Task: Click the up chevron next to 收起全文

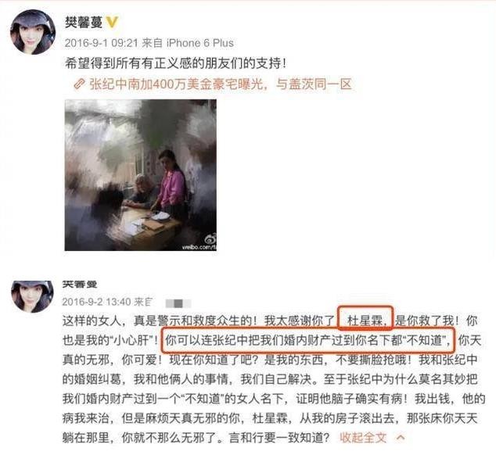Action: click(401, 438)
